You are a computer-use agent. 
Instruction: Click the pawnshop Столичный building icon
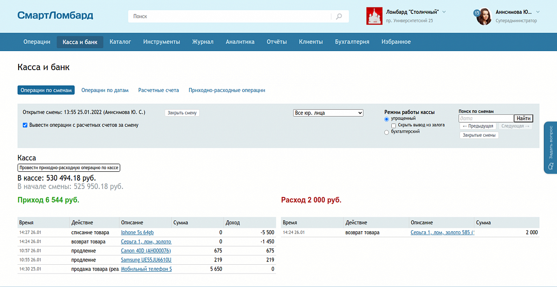[x=374, y=16]
